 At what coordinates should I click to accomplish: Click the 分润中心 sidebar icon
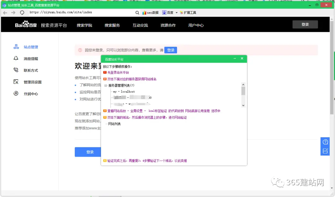coord(16,93)
